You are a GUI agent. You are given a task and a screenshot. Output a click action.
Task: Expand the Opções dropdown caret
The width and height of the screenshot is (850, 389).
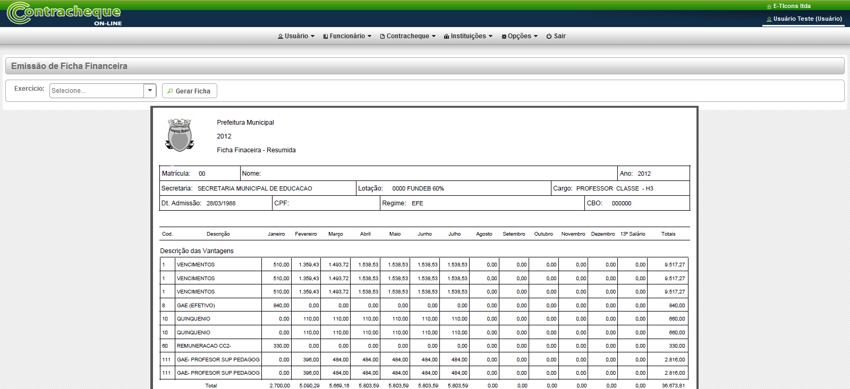pos(535,37)
